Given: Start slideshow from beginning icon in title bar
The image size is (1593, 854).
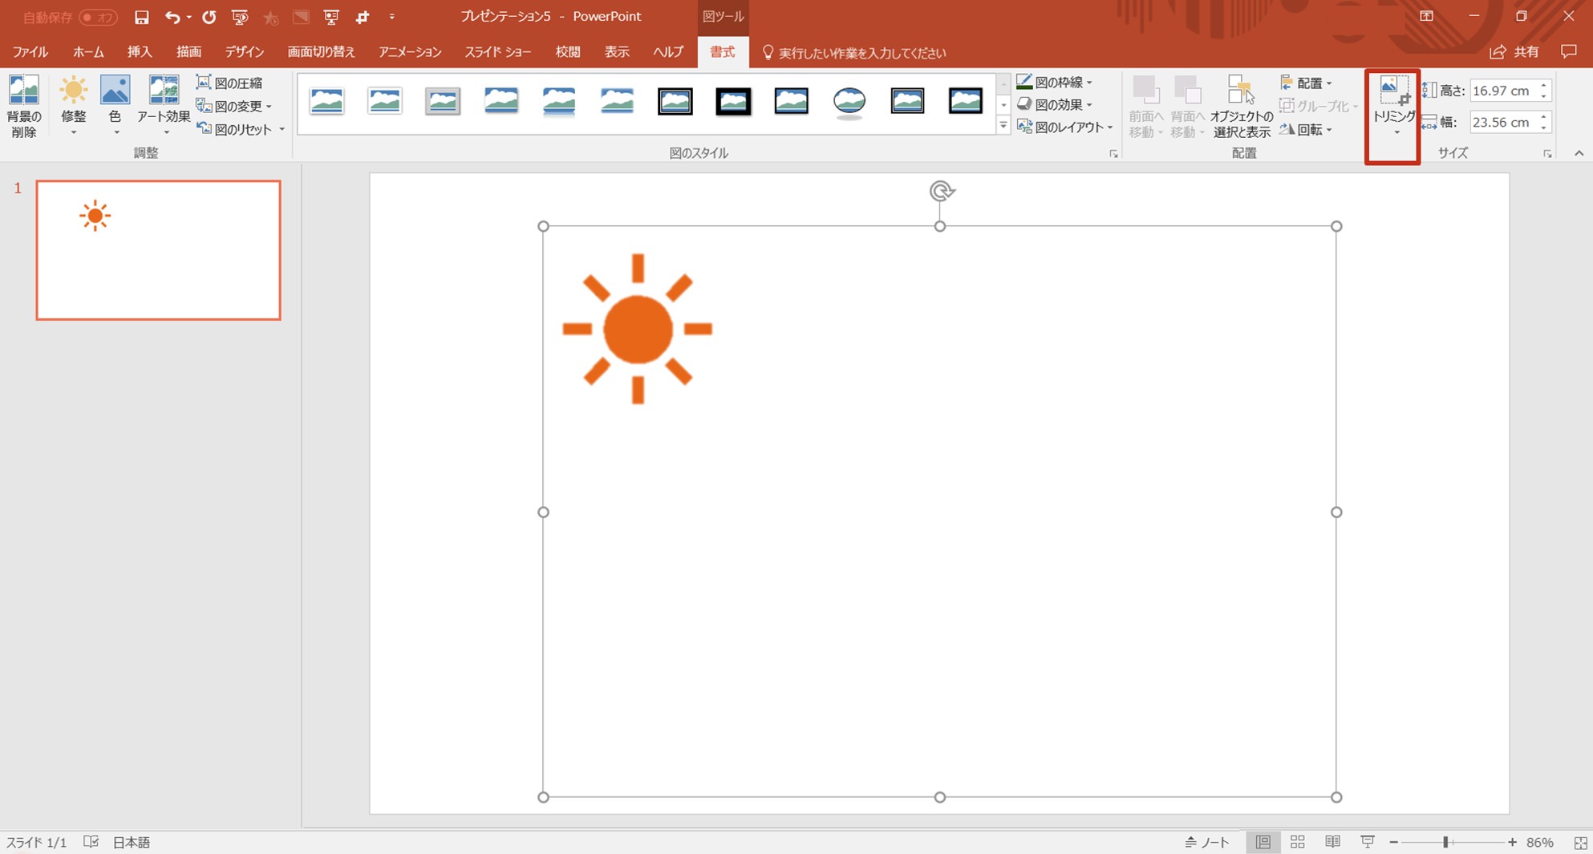Looking at the screenshot, I should tap(239, 17).
